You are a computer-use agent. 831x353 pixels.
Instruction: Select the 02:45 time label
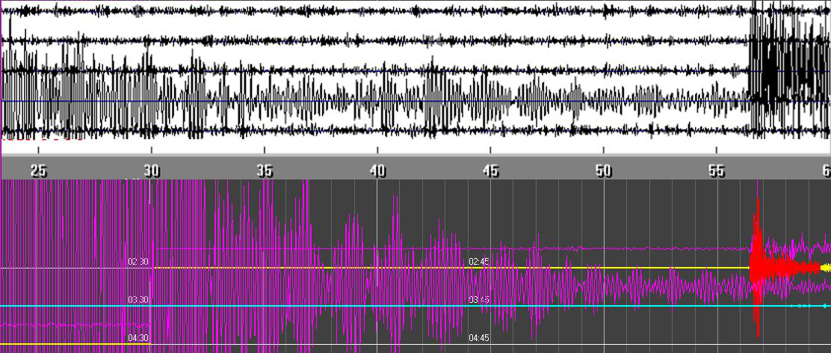tap(479, 262)
